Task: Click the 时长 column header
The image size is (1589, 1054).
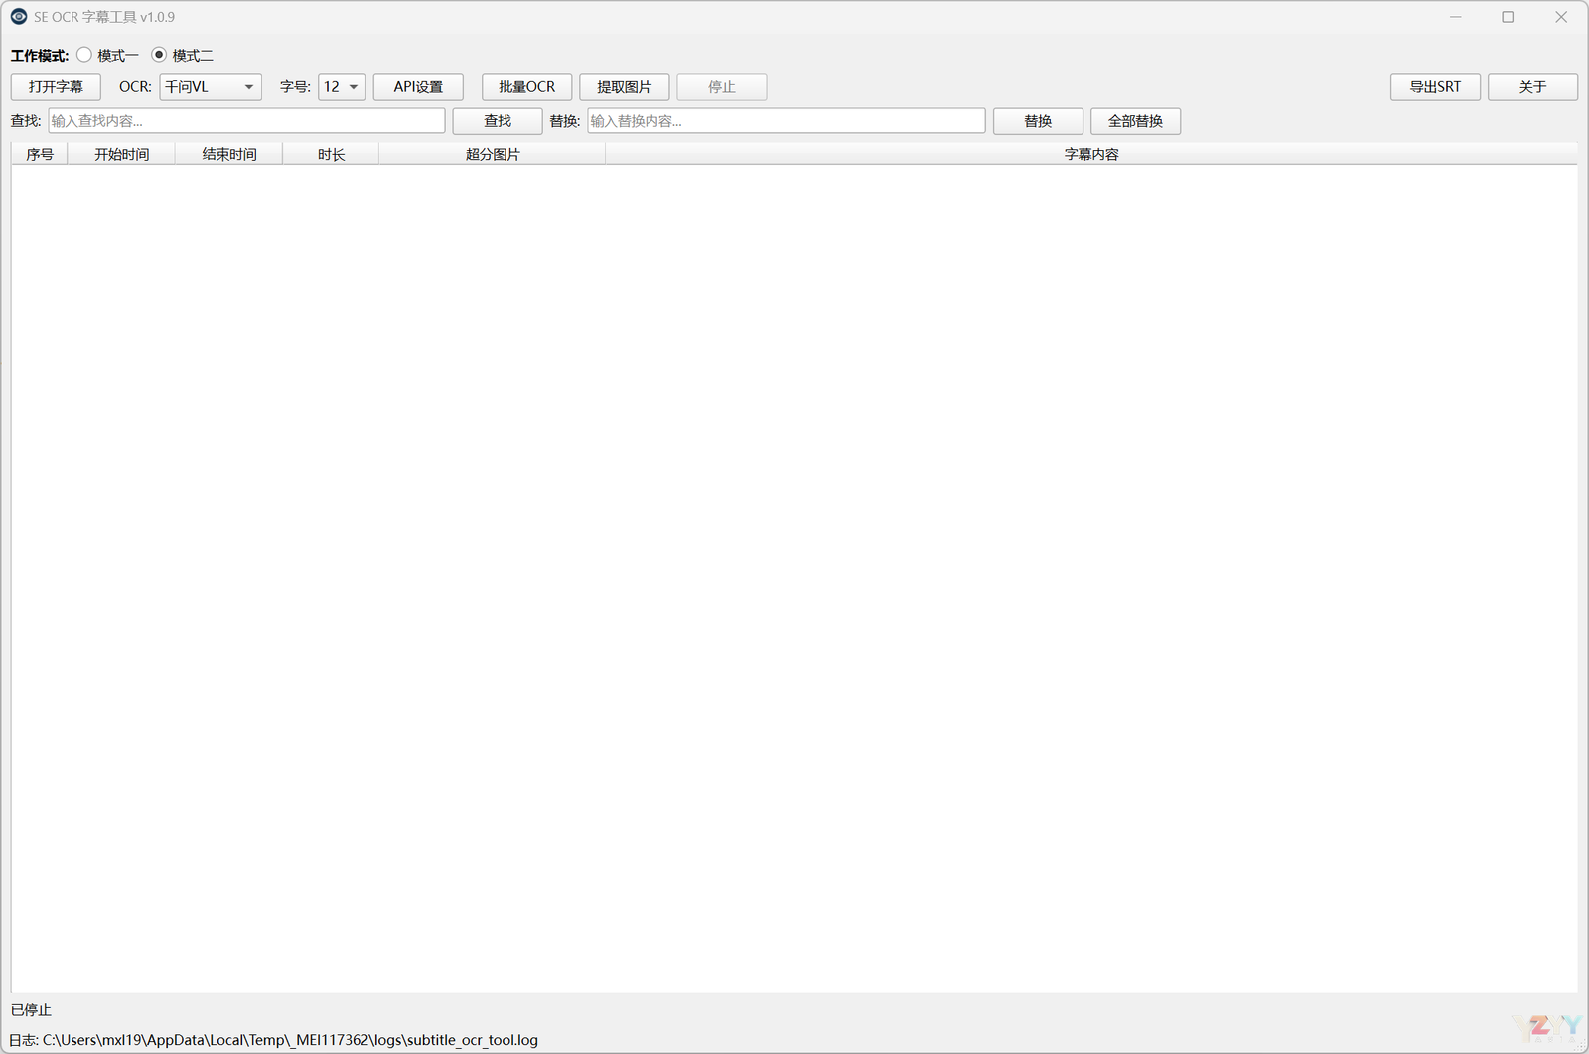Action: coord(331,154)
